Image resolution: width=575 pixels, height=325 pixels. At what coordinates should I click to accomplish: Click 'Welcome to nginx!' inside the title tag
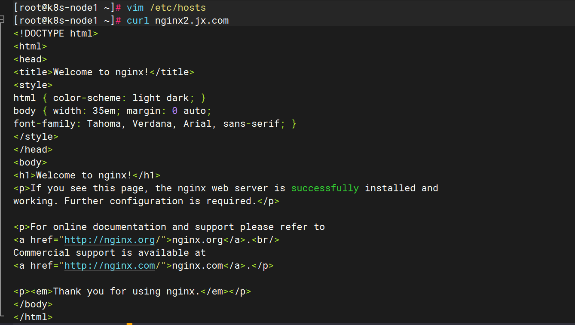coord(101,72)
